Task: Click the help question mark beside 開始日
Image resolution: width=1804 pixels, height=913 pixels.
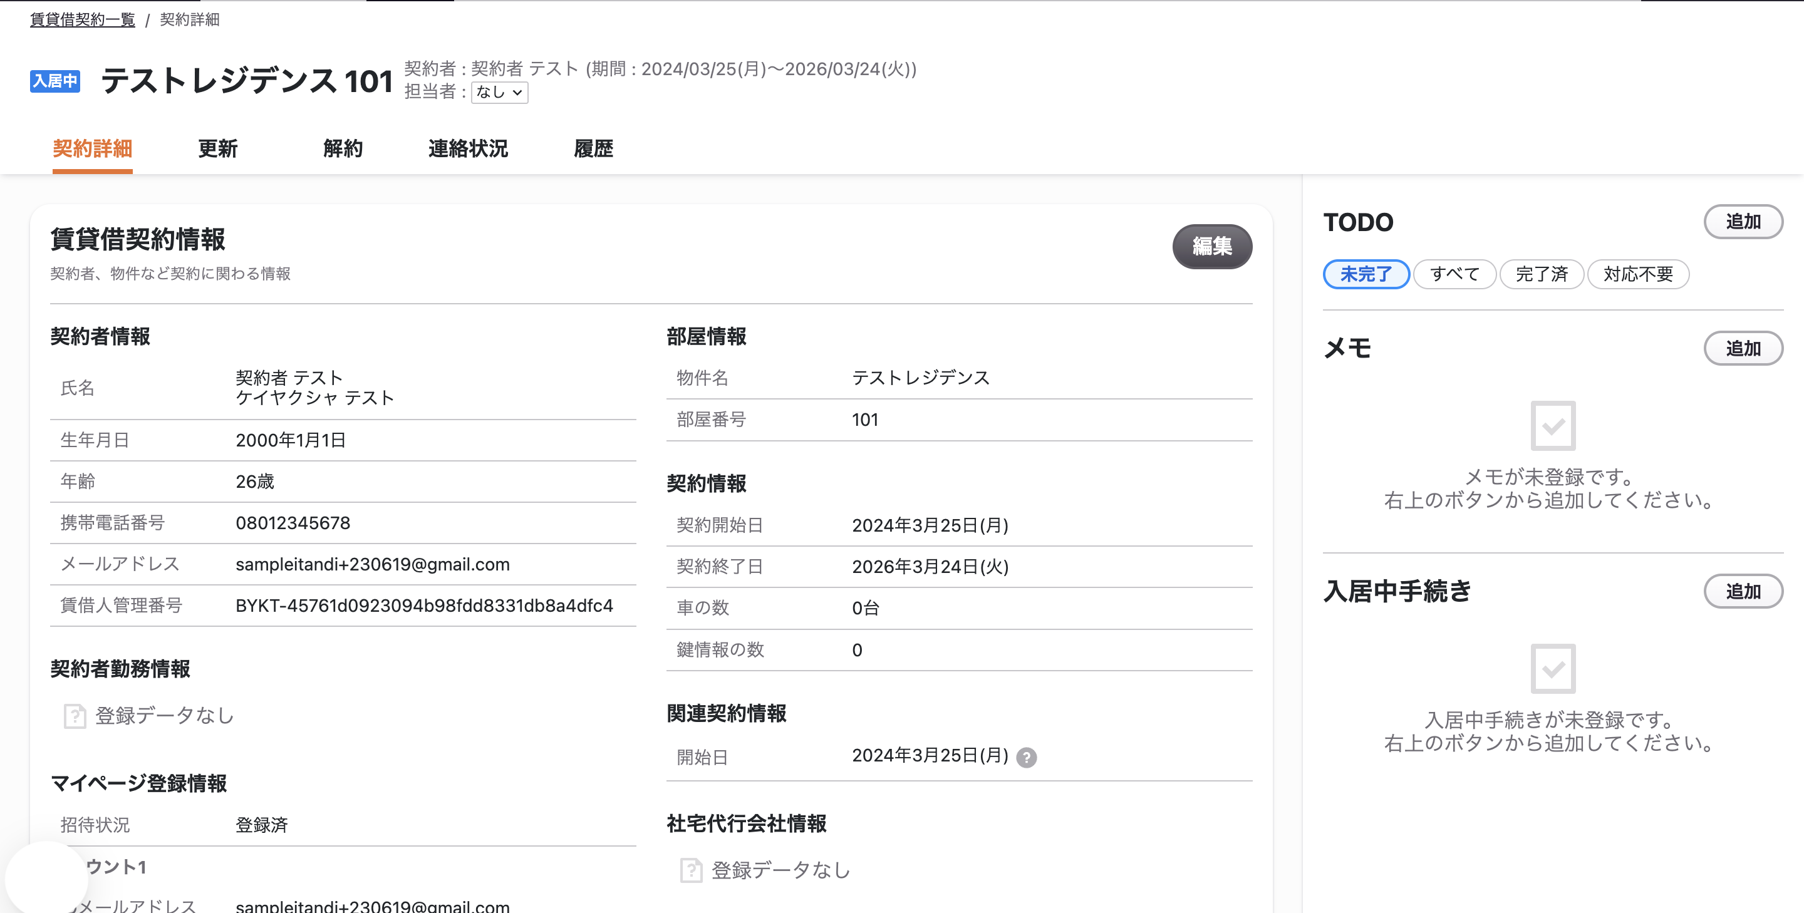Action: pos(1026,757)
